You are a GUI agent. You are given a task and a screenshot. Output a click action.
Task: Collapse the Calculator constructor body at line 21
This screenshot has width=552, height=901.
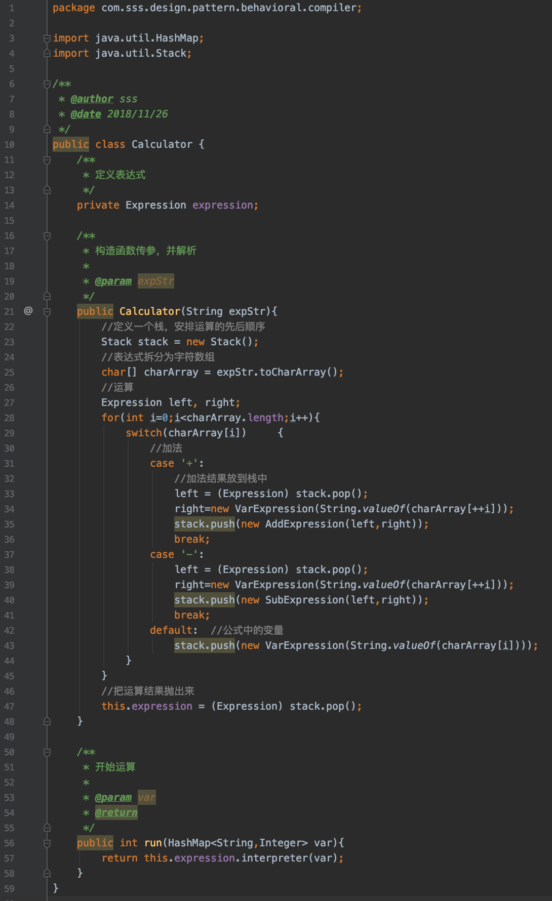(x=47, y=312)
